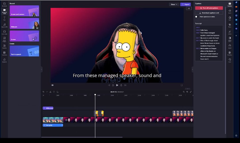Enter fullscreen preview mode
This screenshot has width=240, height=143.
point(182,85)
